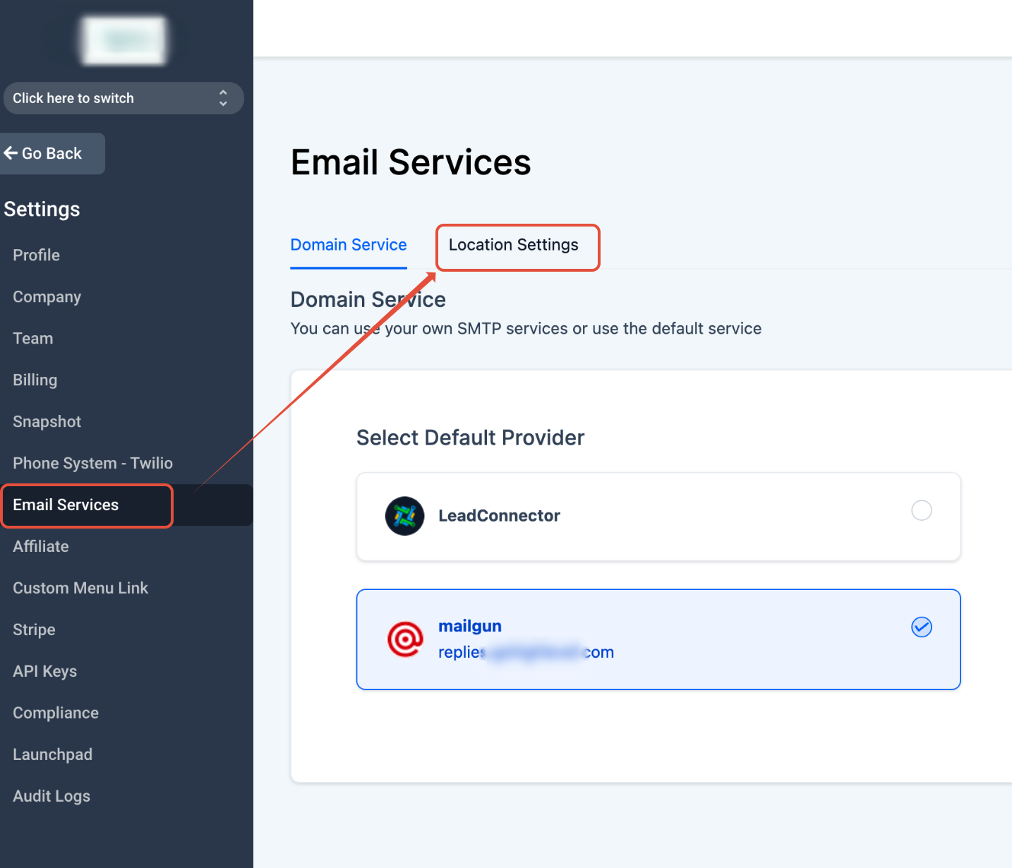Open the Audit Logs section
This screenshot has height=868, width=1012.
point(51,795)
